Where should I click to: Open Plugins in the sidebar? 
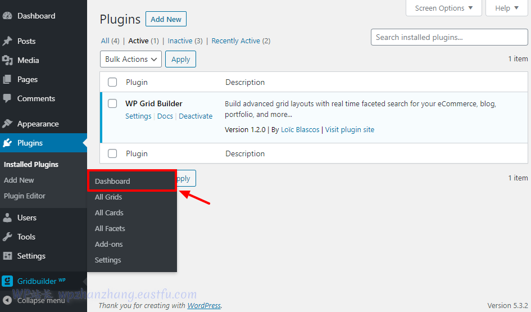[43, 143]
